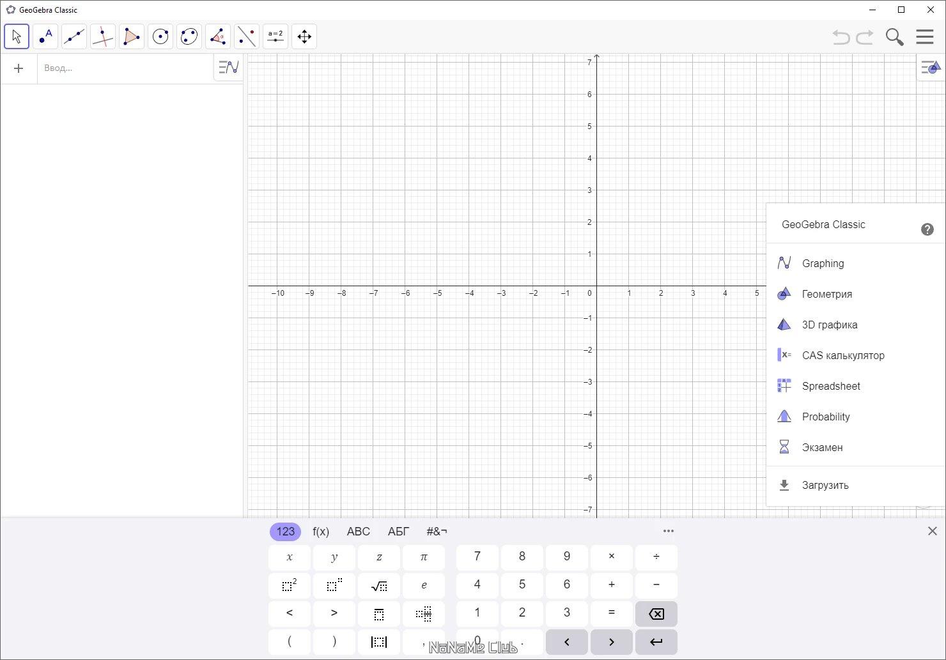Switch keyboard to АБГ tab
The image size is (946, 660).
pyautogui.click(x=398, y=532)
